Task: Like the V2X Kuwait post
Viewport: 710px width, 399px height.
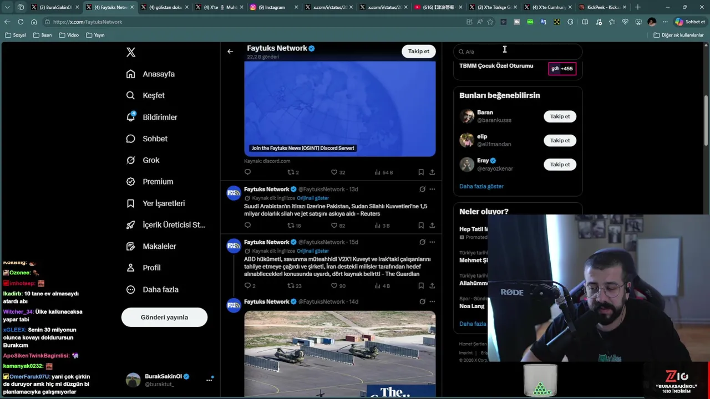Action: click(338, 286)
